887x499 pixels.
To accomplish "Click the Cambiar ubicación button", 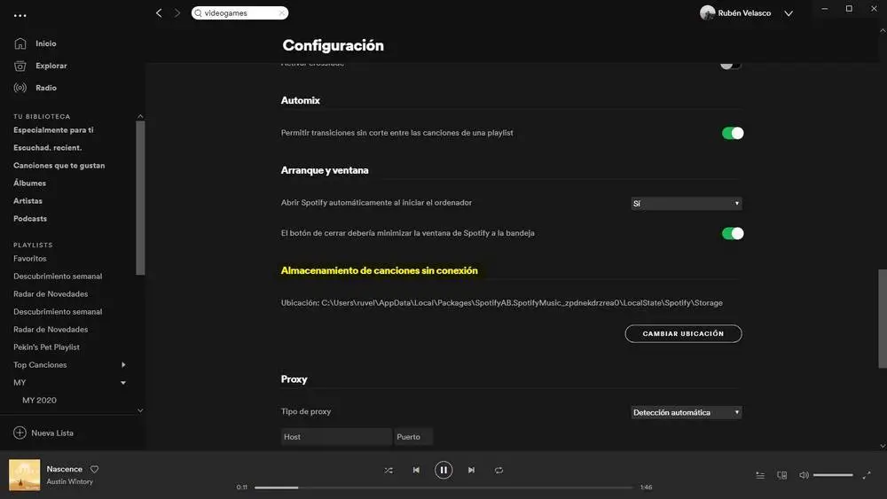I will click(x=683, y=333).
